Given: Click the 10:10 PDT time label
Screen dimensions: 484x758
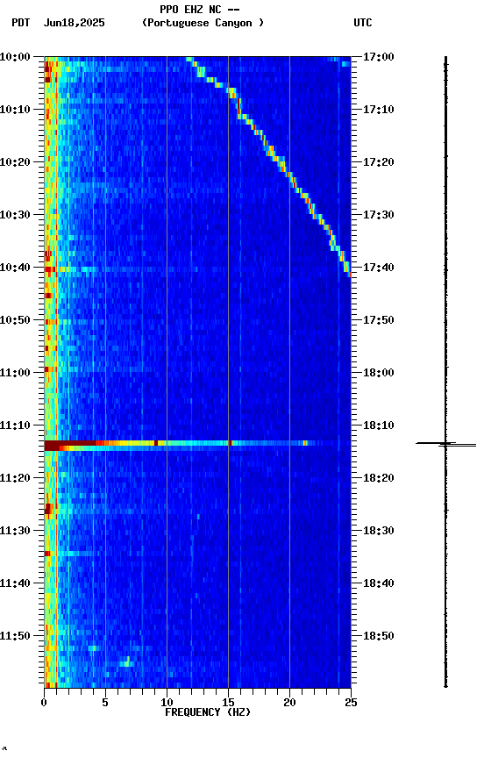Looking at the screenshot, I should point(15,110).
